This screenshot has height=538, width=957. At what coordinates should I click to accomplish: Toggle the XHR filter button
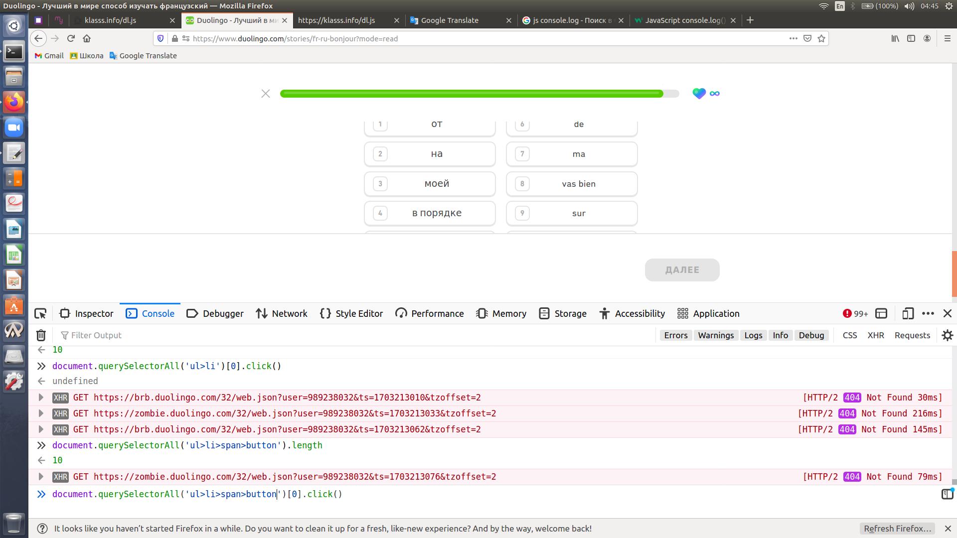(875, 335)
